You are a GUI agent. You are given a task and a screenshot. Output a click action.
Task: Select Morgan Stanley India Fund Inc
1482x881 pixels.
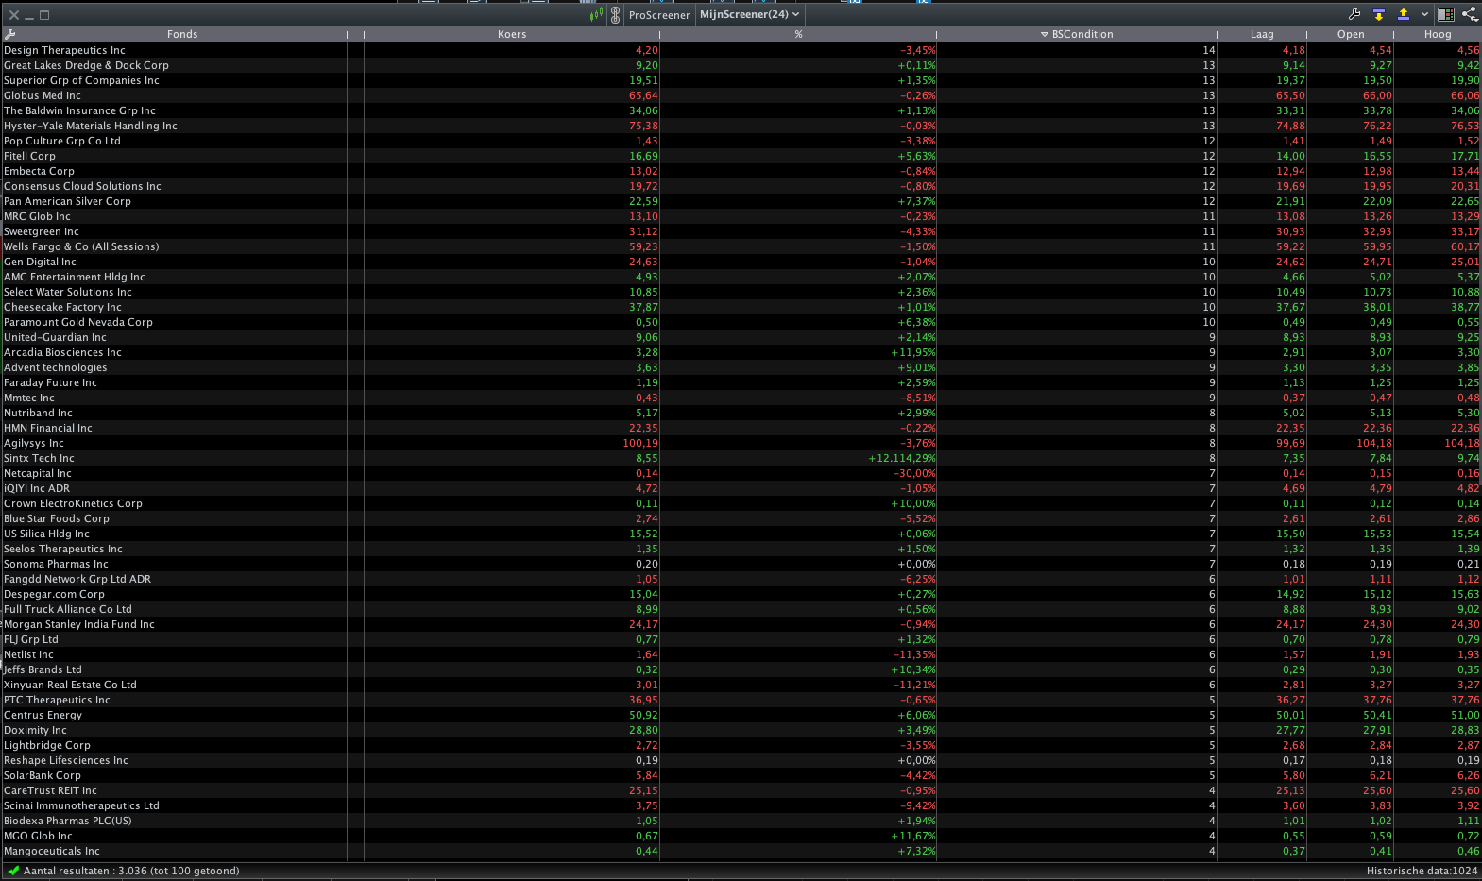(x=741, y=624)
